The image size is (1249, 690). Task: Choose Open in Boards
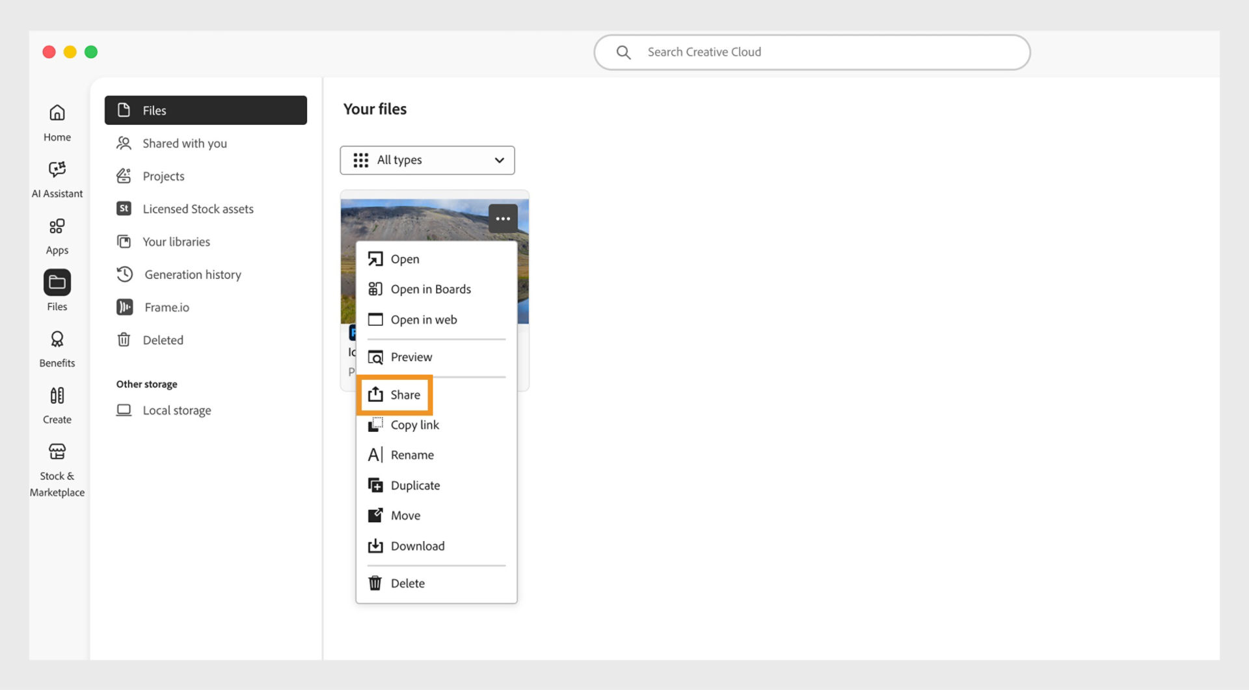click(436, 289)
